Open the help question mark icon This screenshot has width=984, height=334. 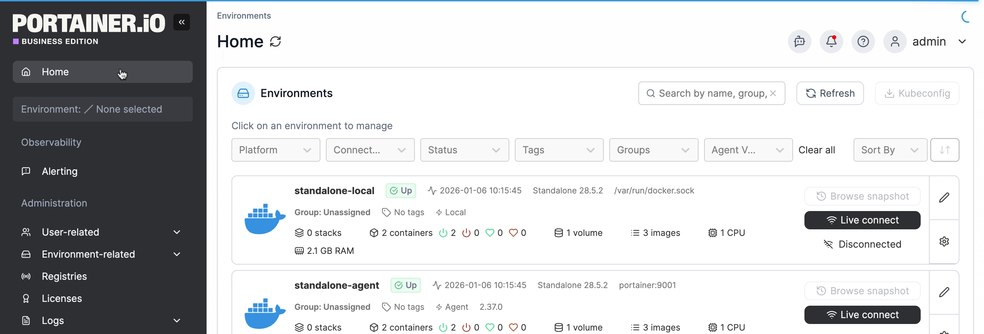click(x=863, y=41)
